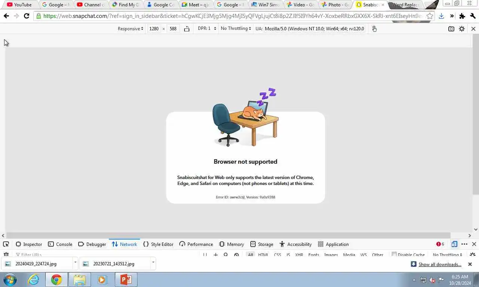Click the red error count badge

pyautogui.click(x=440, y=244)
